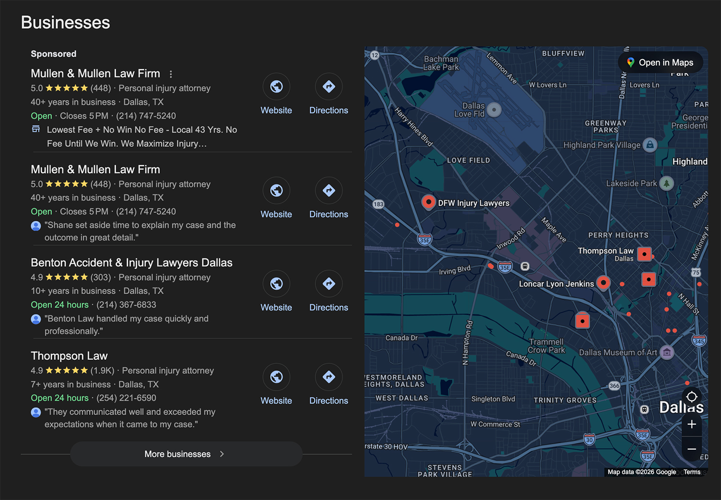Viewport: 721px width, 500px height.
Task: Click Thompson Law pin on map
Action: (644, 254)
